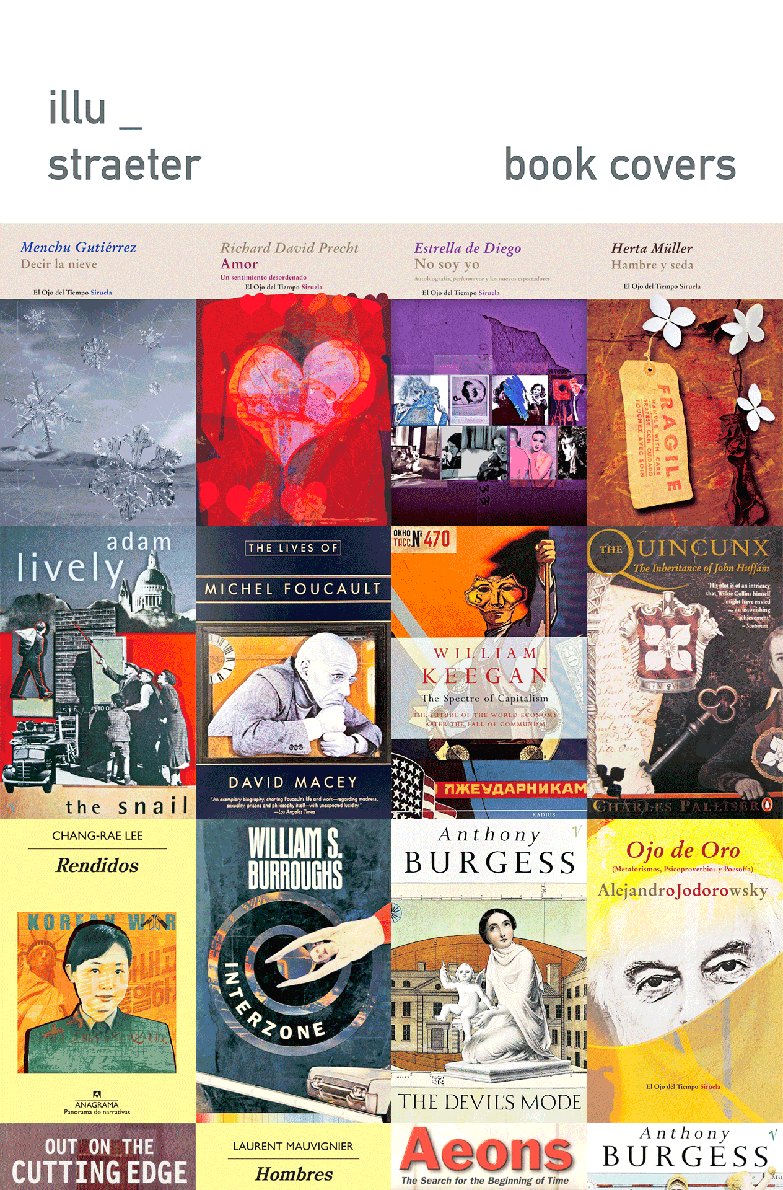The width and height of the screenshot is (783, 1190).
Task: Open the 'Aeons' book cover
Action: (489, 1157)
